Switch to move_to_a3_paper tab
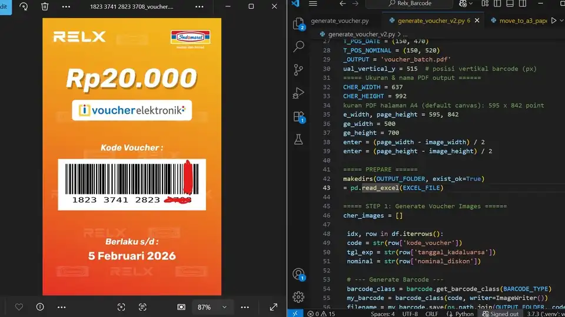565x317 pixels. [523, 21]
